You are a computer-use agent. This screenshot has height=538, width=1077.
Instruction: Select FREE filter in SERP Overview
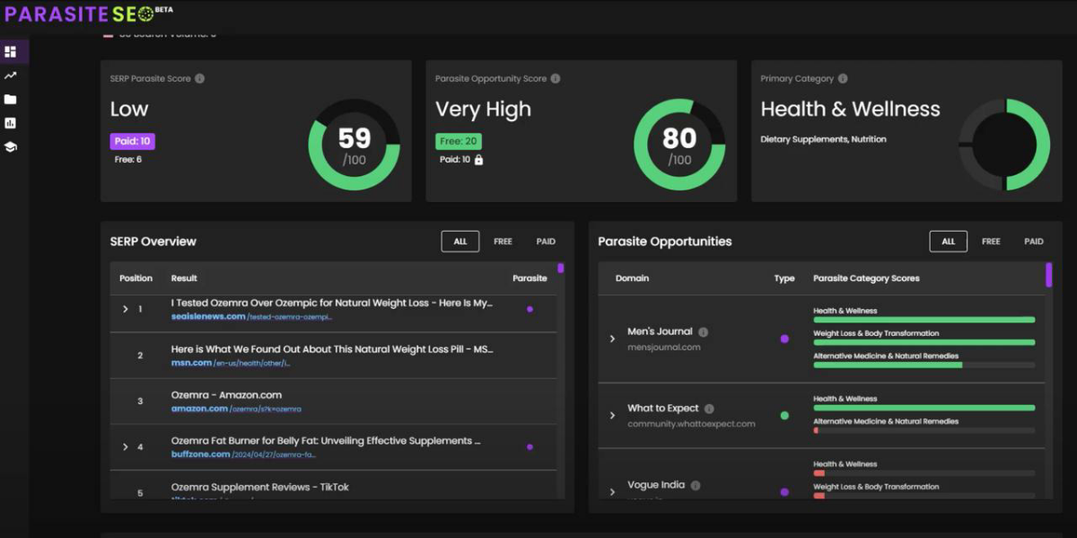(x=503, y=242)
